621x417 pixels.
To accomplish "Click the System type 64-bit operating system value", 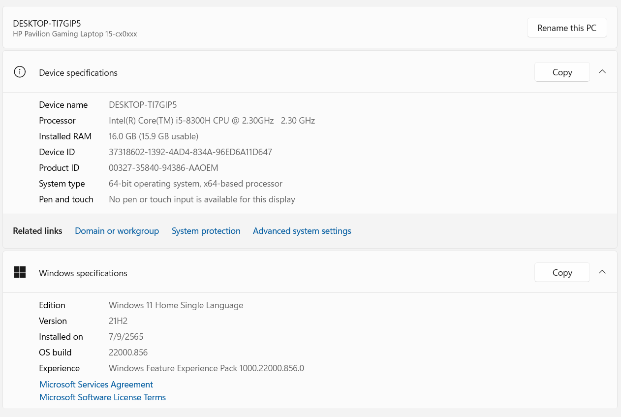I will (x=195, y=184).
